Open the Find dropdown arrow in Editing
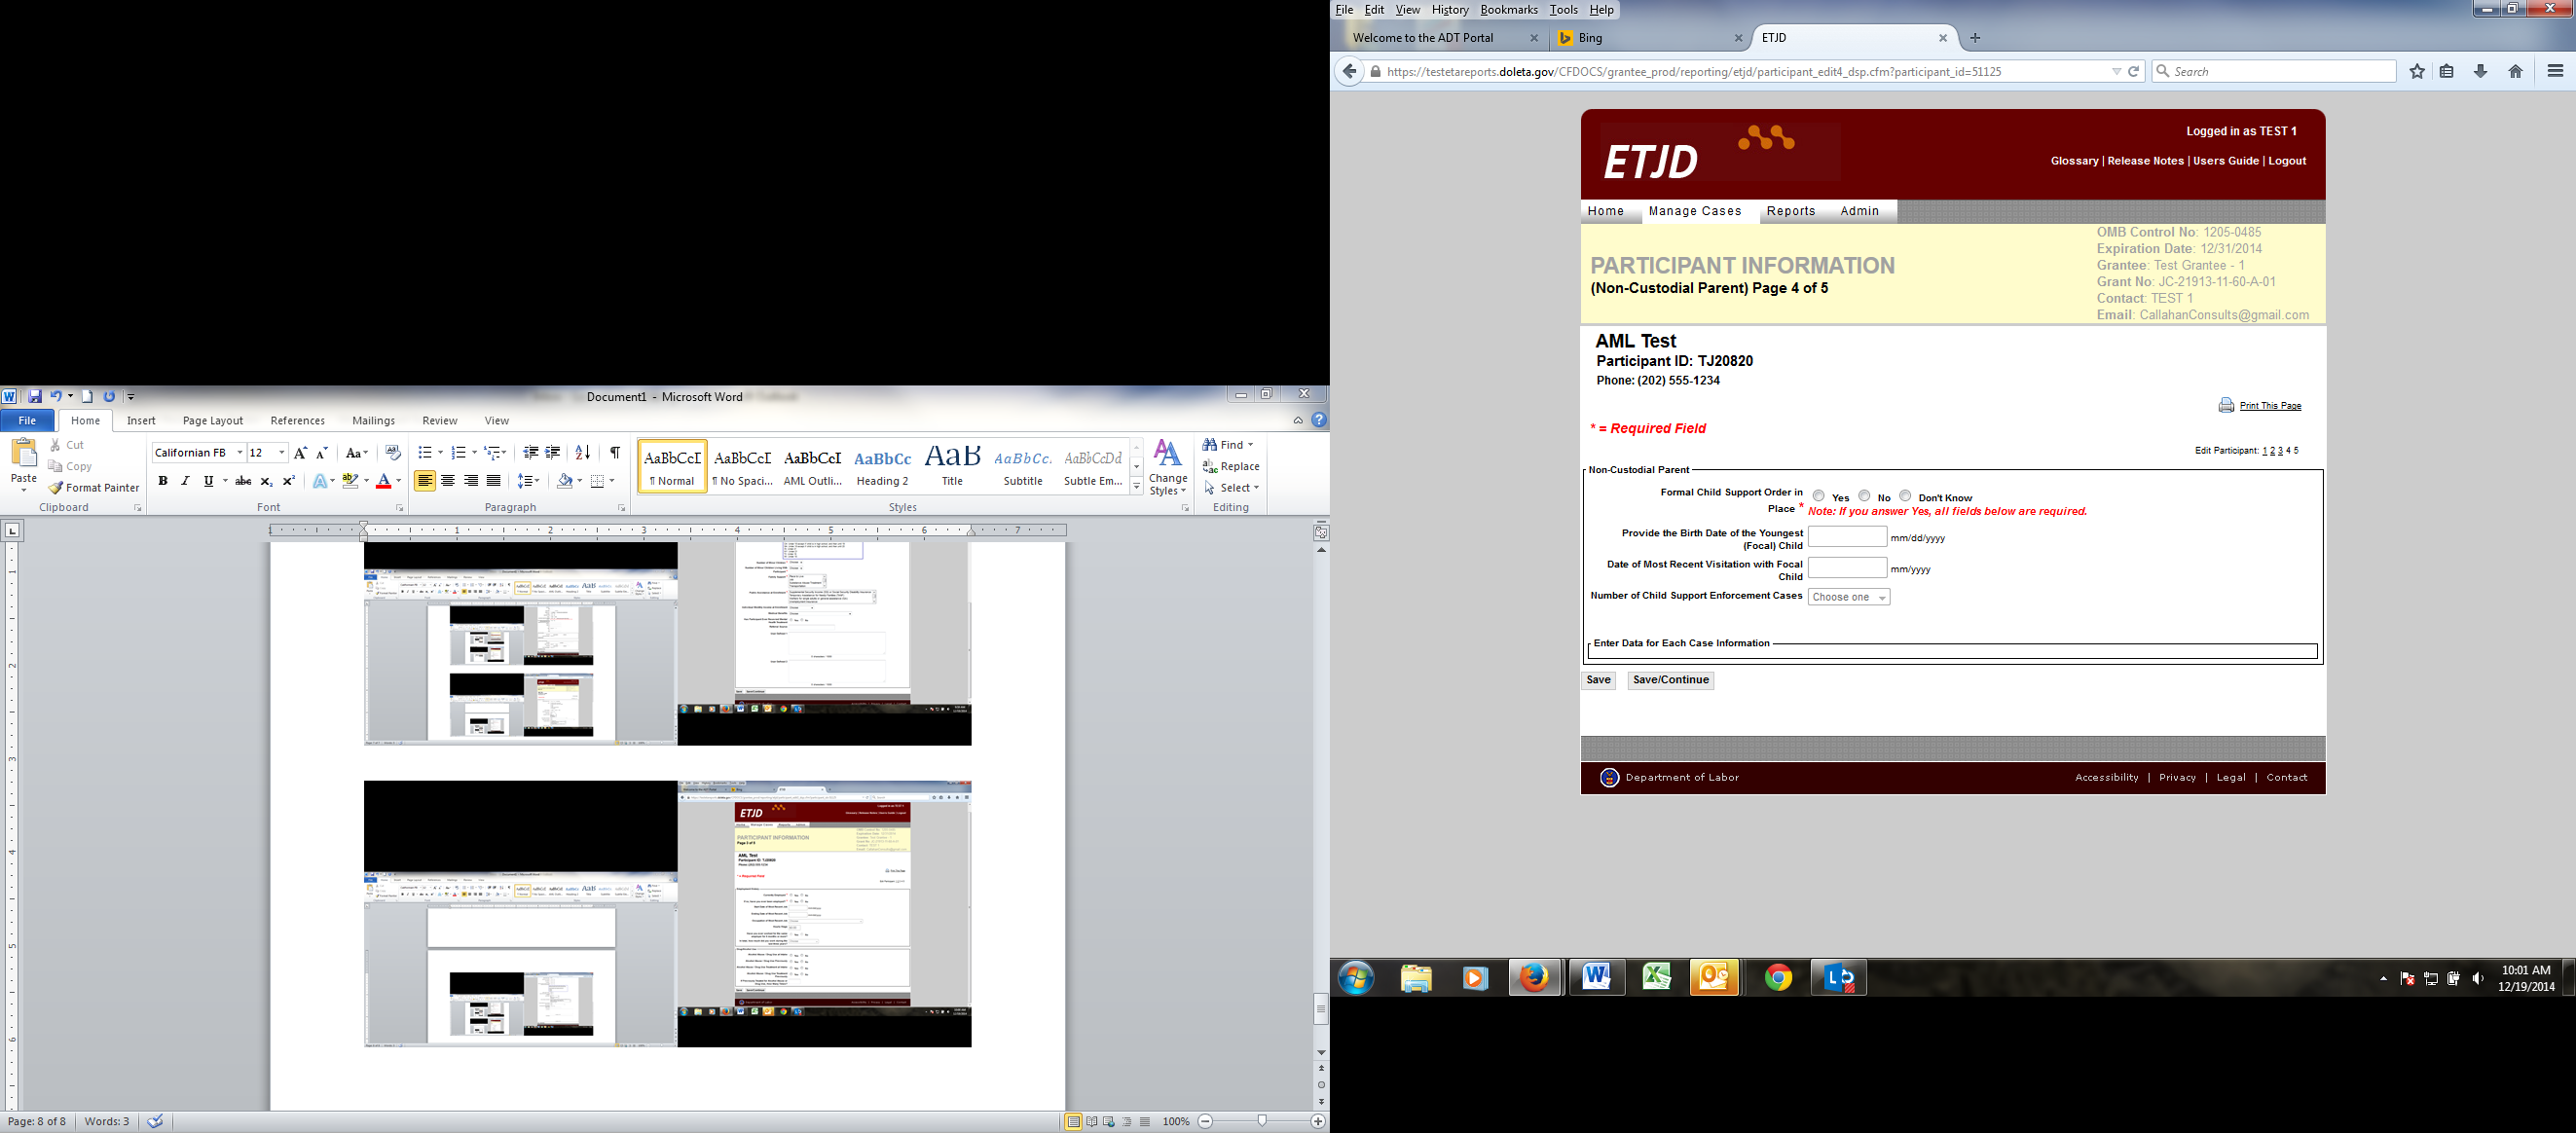Viewport: 2576px width, 1133px height. coord(1250,445)
